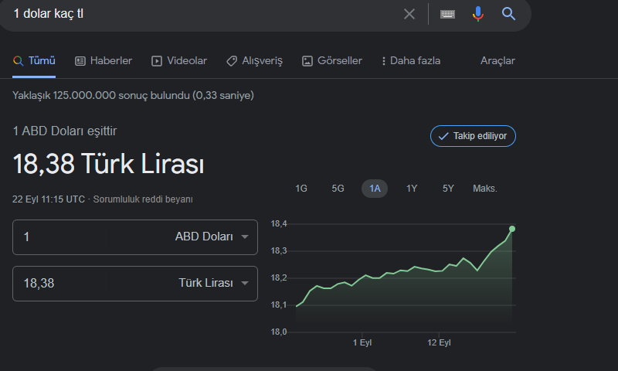This screenshot has width=618, height=371.
Task: Submit search with the magnifier icon
Action: [508, 14]
